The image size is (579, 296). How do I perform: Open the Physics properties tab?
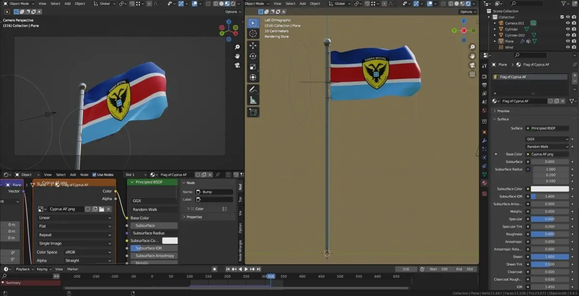click(x=484, y=157)
